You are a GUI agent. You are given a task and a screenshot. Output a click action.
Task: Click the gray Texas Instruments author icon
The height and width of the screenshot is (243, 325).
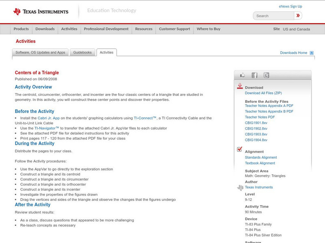tap(240, 188)
